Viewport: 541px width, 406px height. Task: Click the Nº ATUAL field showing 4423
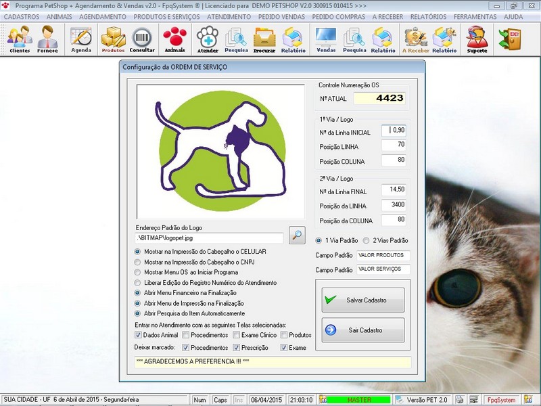(x=379, y=98)
